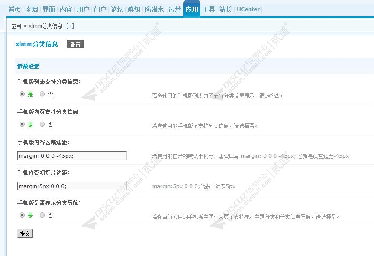Click the 设置 button beside xlmm分类信息
Screen dimensions: 374x256
pos(75,44)
